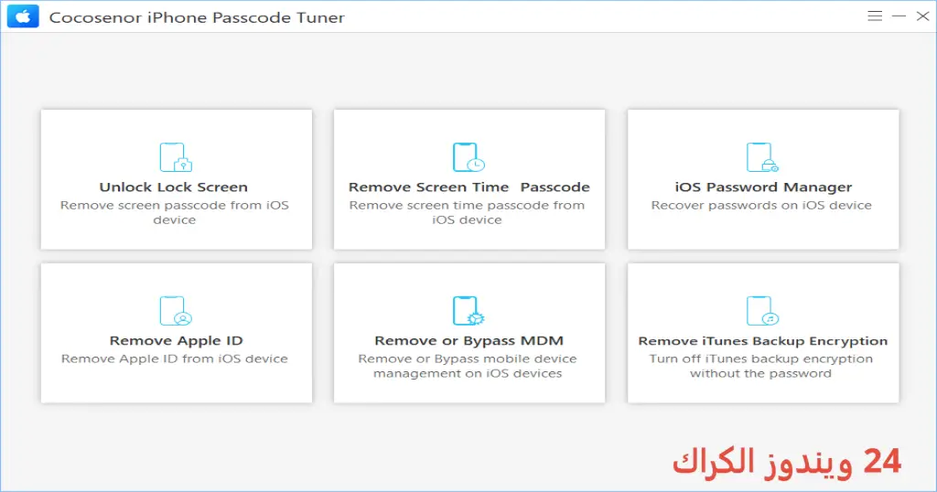
Task: Click "Recover passwords on iOS device" text
Action: tap(761, 206)
